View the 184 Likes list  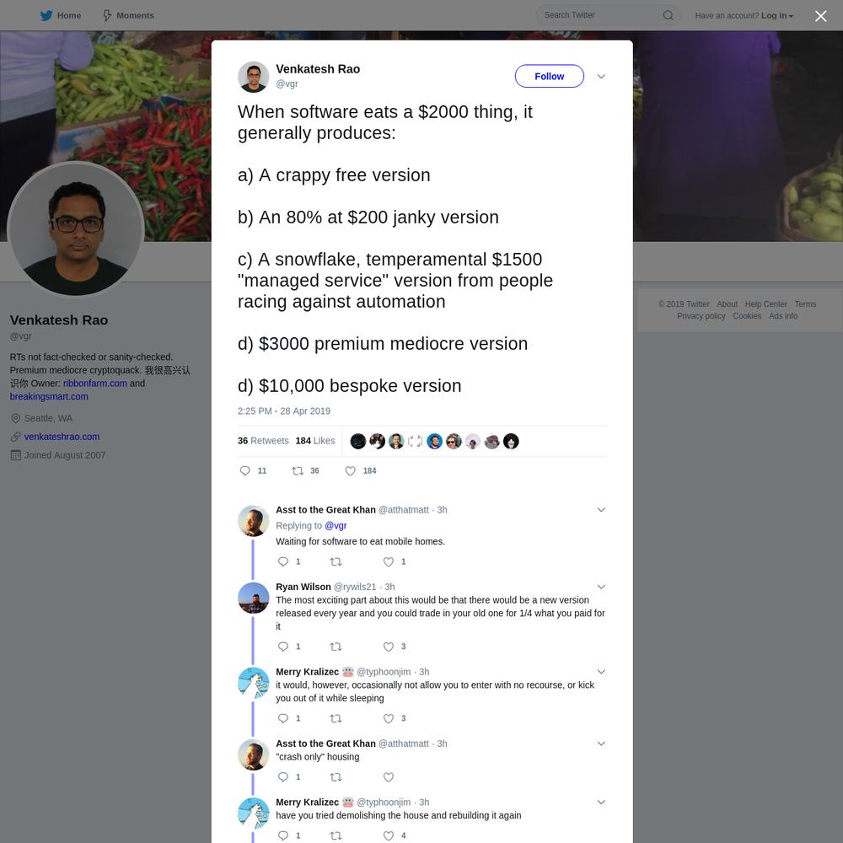[x=315, y=441]
